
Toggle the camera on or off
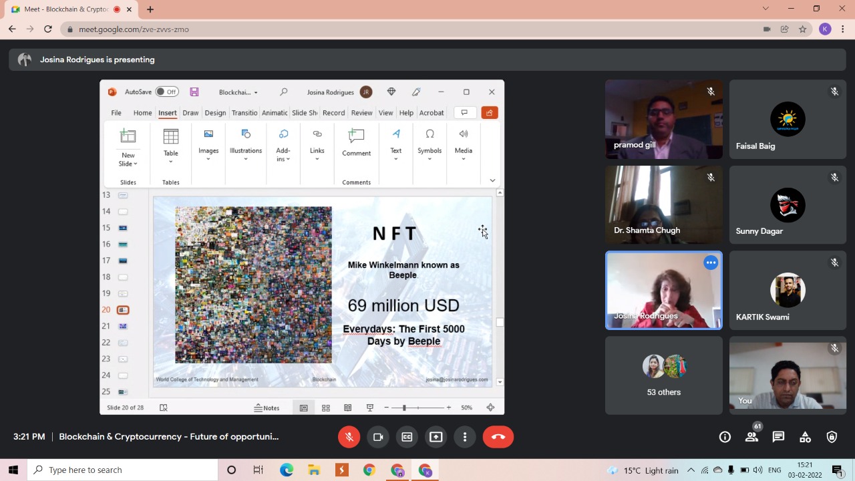pos(378,437)
